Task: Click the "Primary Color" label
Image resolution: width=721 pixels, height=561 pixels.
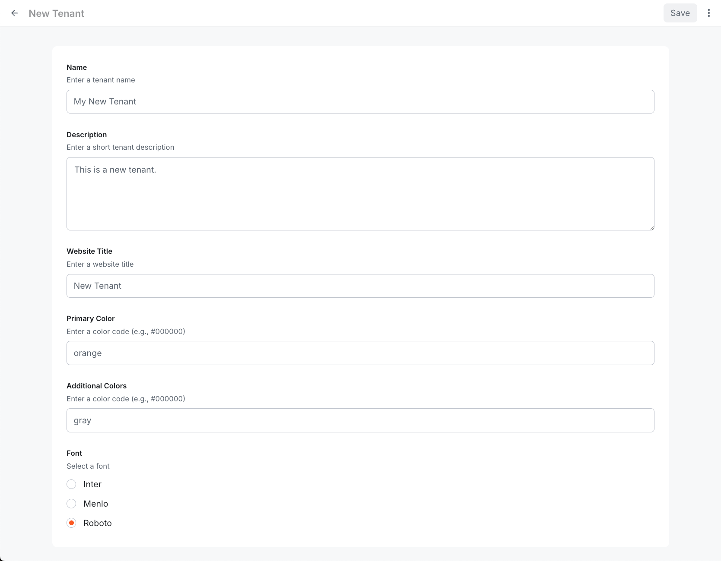Action: click(90, 318)
